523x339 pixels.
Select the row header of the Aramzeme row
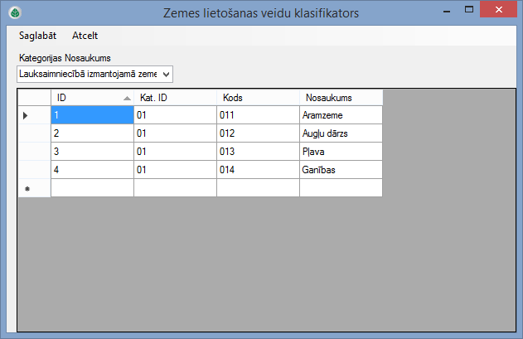pos(34,115)
